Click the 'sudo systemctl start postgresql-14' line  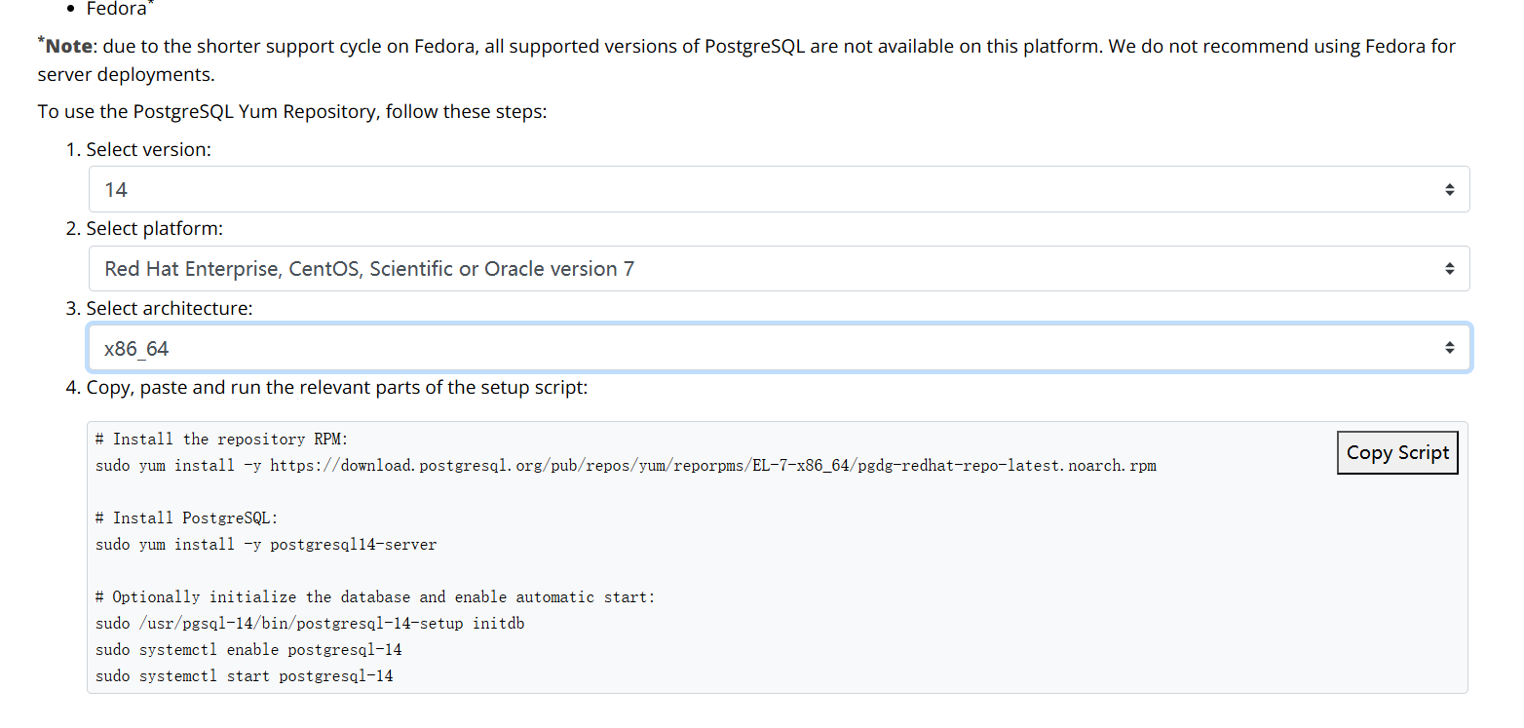point(245,675)
